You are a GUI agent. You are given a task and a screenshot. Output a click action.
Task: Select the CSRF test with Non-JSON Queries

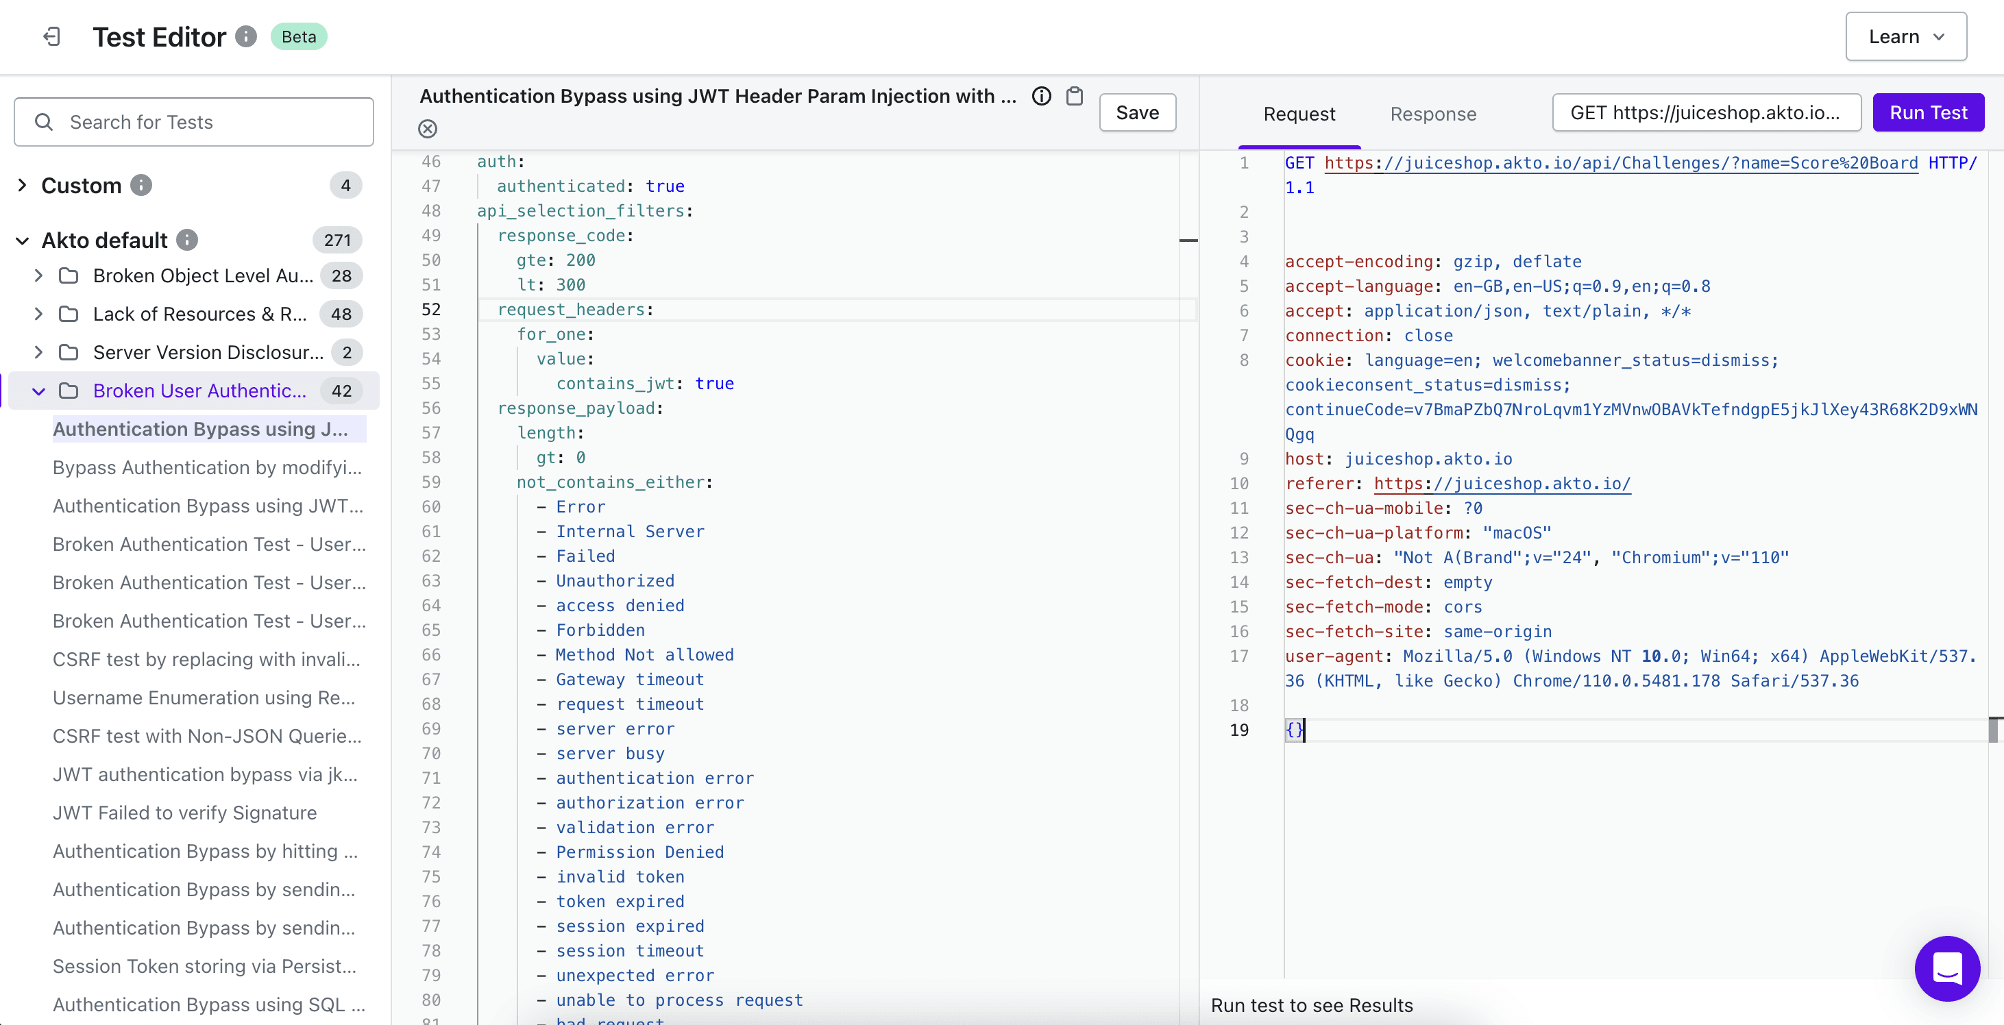206,736
